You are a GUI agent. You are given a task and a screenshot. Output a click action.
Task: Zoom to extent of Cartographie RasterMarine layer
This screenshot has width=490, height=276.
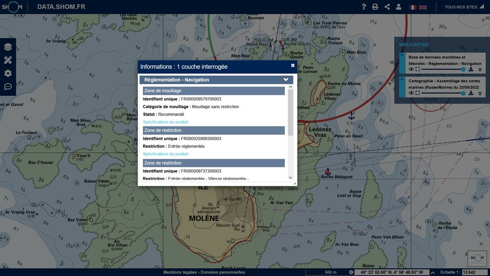pos(417,93)
